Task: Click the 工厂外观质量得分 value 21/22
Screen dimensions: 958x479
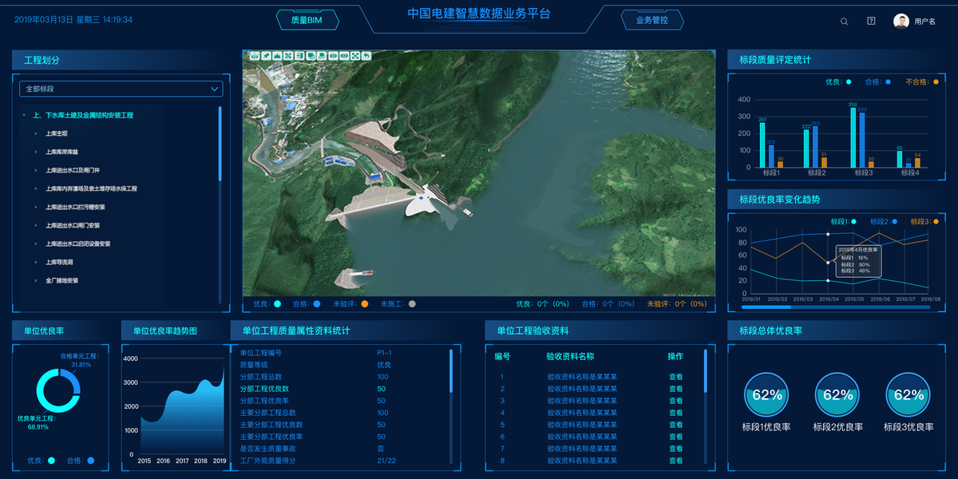Action: coord(386,461)
